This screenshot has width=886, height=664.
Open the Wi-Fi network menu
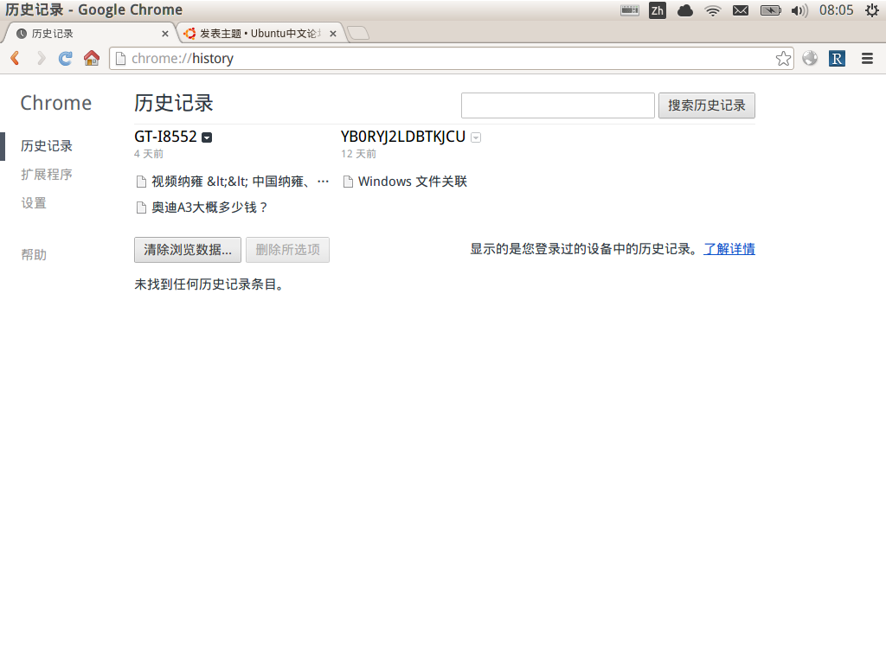click(713, 10)
